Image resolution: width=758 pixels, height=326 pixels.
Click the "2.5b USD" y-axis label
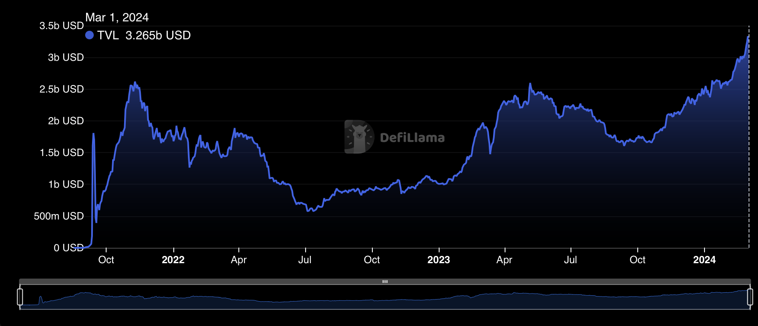tap(62, 89)
